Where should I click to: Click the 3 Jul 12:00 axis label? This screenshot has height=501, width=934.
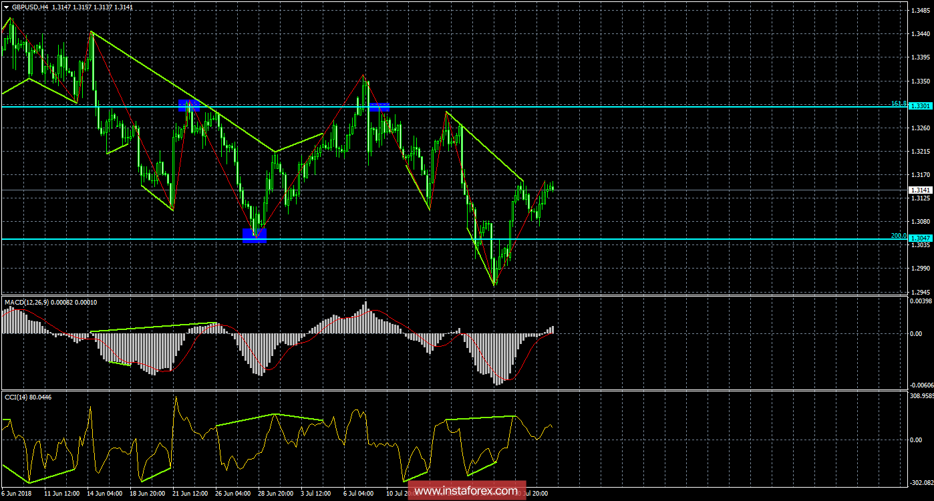click(314, 494)
